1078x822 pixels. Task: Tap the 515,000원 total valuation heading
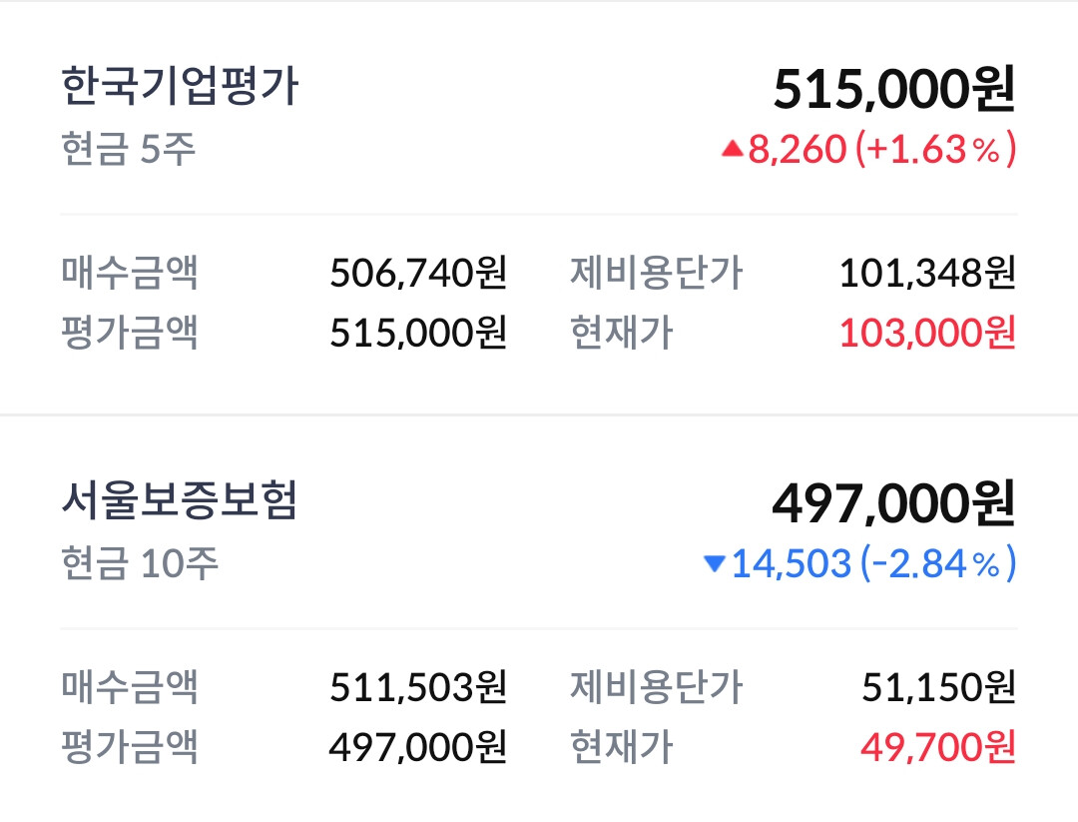893,90
